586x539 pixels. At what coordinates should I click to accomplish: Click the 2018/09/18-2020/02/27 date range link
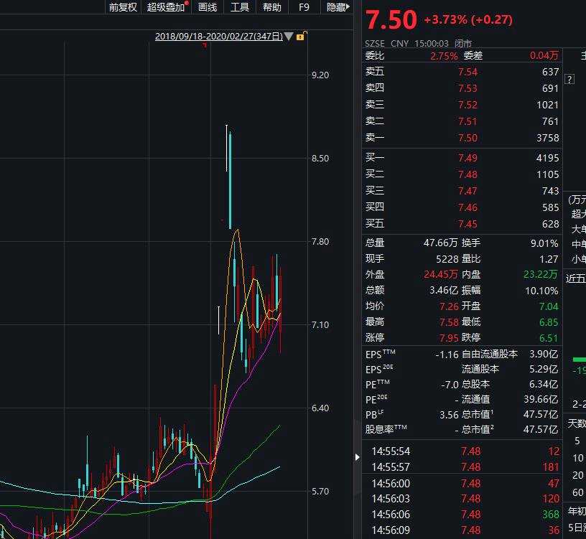(218, 37)
